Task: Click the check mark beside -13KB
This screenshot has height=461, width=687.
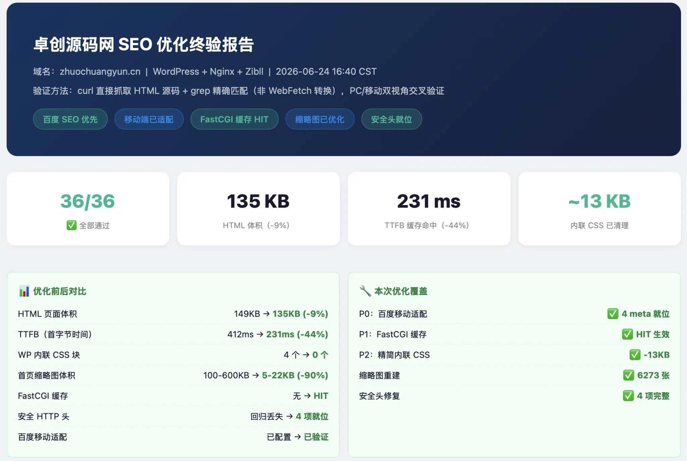Action: point(635,355)
